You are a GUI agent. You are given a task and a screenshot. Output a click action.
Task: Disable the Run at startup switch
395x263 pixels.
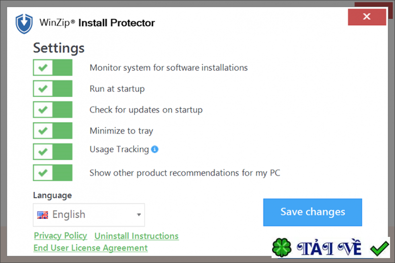(53, 89)
